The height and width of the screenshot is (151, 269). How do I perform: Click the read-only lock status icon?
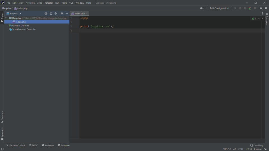pyautogui.click(x=265, y=149)
